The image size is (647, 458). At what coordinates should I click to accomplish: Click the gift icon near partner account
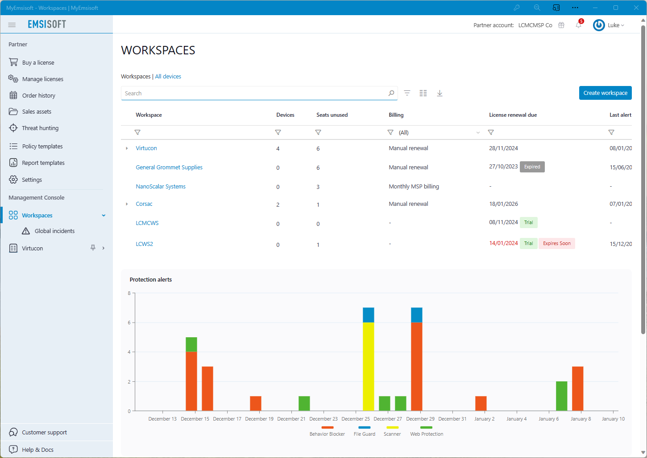pyautogui.click(x=561, y=25)
